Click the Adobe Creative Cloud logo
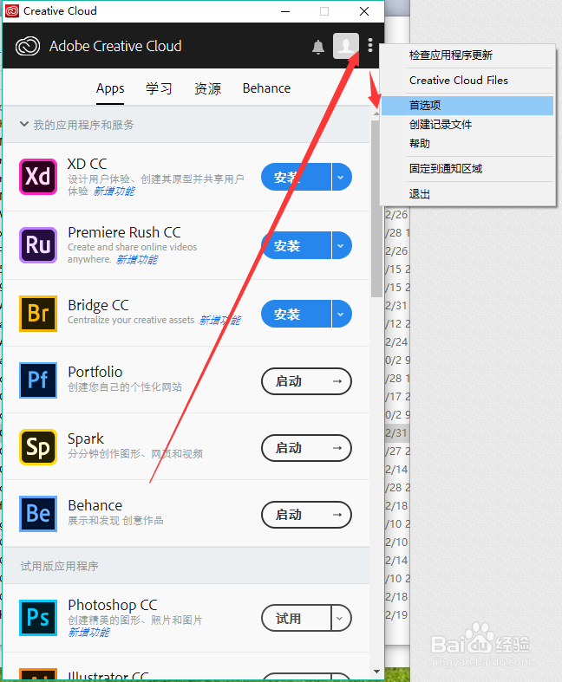 coord(28,46)
